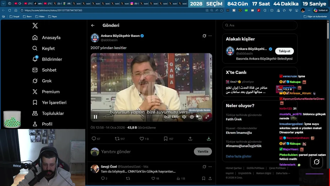Open Sohbet et Copilot button
Image resolution: width=330 pixels, height=186 pixels.
point(320,10)
